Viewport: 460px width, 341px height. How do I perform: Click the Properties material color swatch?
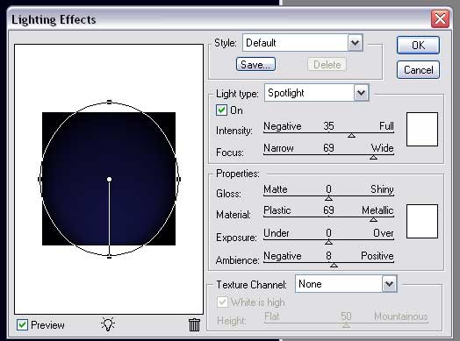pos(422,221)
